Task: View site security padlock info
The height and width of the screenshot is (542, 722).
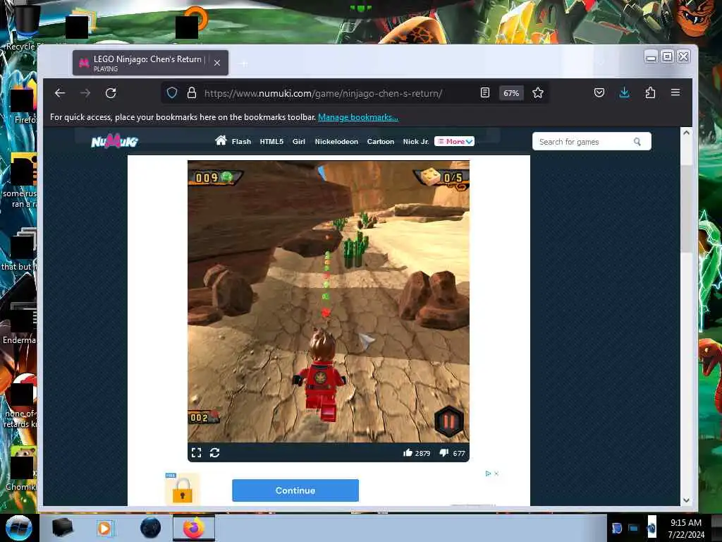Action: pyautogui.click(x=192, y=93)
